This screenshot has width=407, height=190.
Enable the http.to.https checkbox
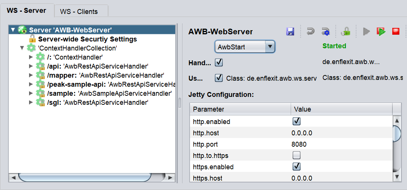[x=297, y=155]
